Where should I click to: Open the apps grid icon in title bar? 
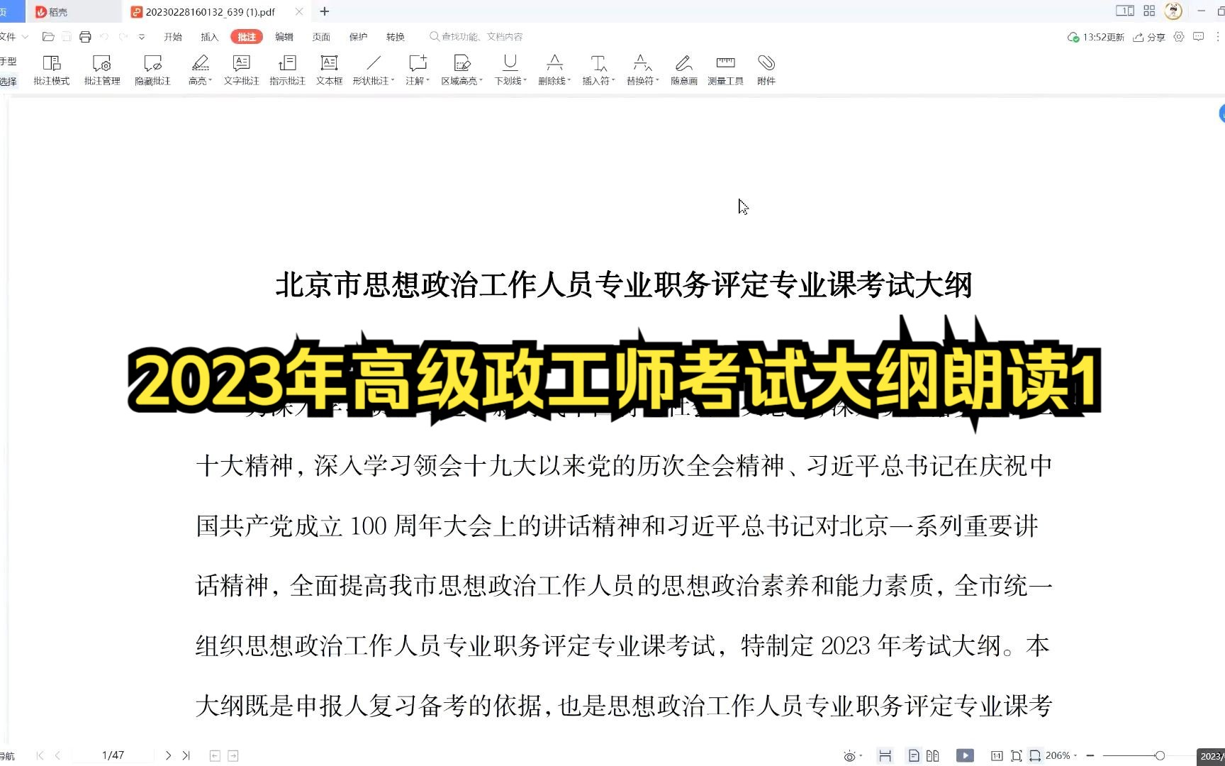1149,11
